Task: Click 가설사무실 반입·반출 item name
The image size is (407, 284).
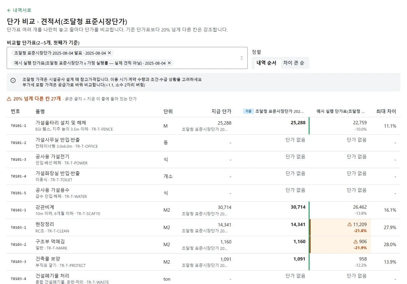Action: tap(58, 140)
